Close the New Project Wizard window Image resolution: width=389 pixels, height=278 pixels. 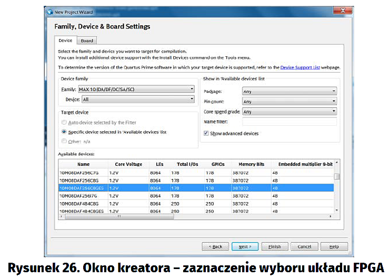(x=343, y=10)
